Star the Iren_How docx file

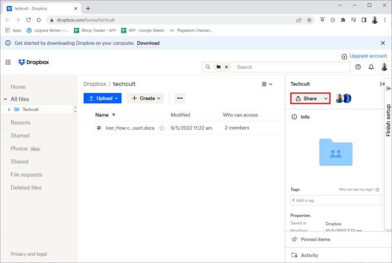pos(162,128)
